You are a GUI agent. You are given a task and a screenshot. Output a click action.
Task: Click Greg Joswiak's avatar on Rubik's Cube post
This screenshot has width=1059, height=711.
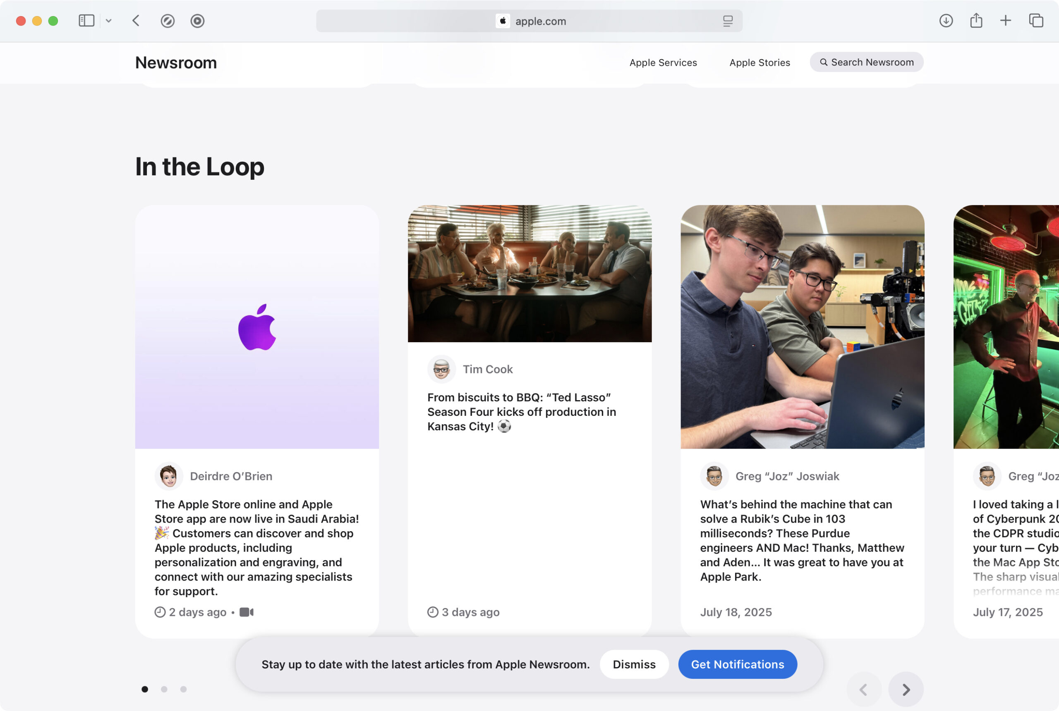point(714,476)
